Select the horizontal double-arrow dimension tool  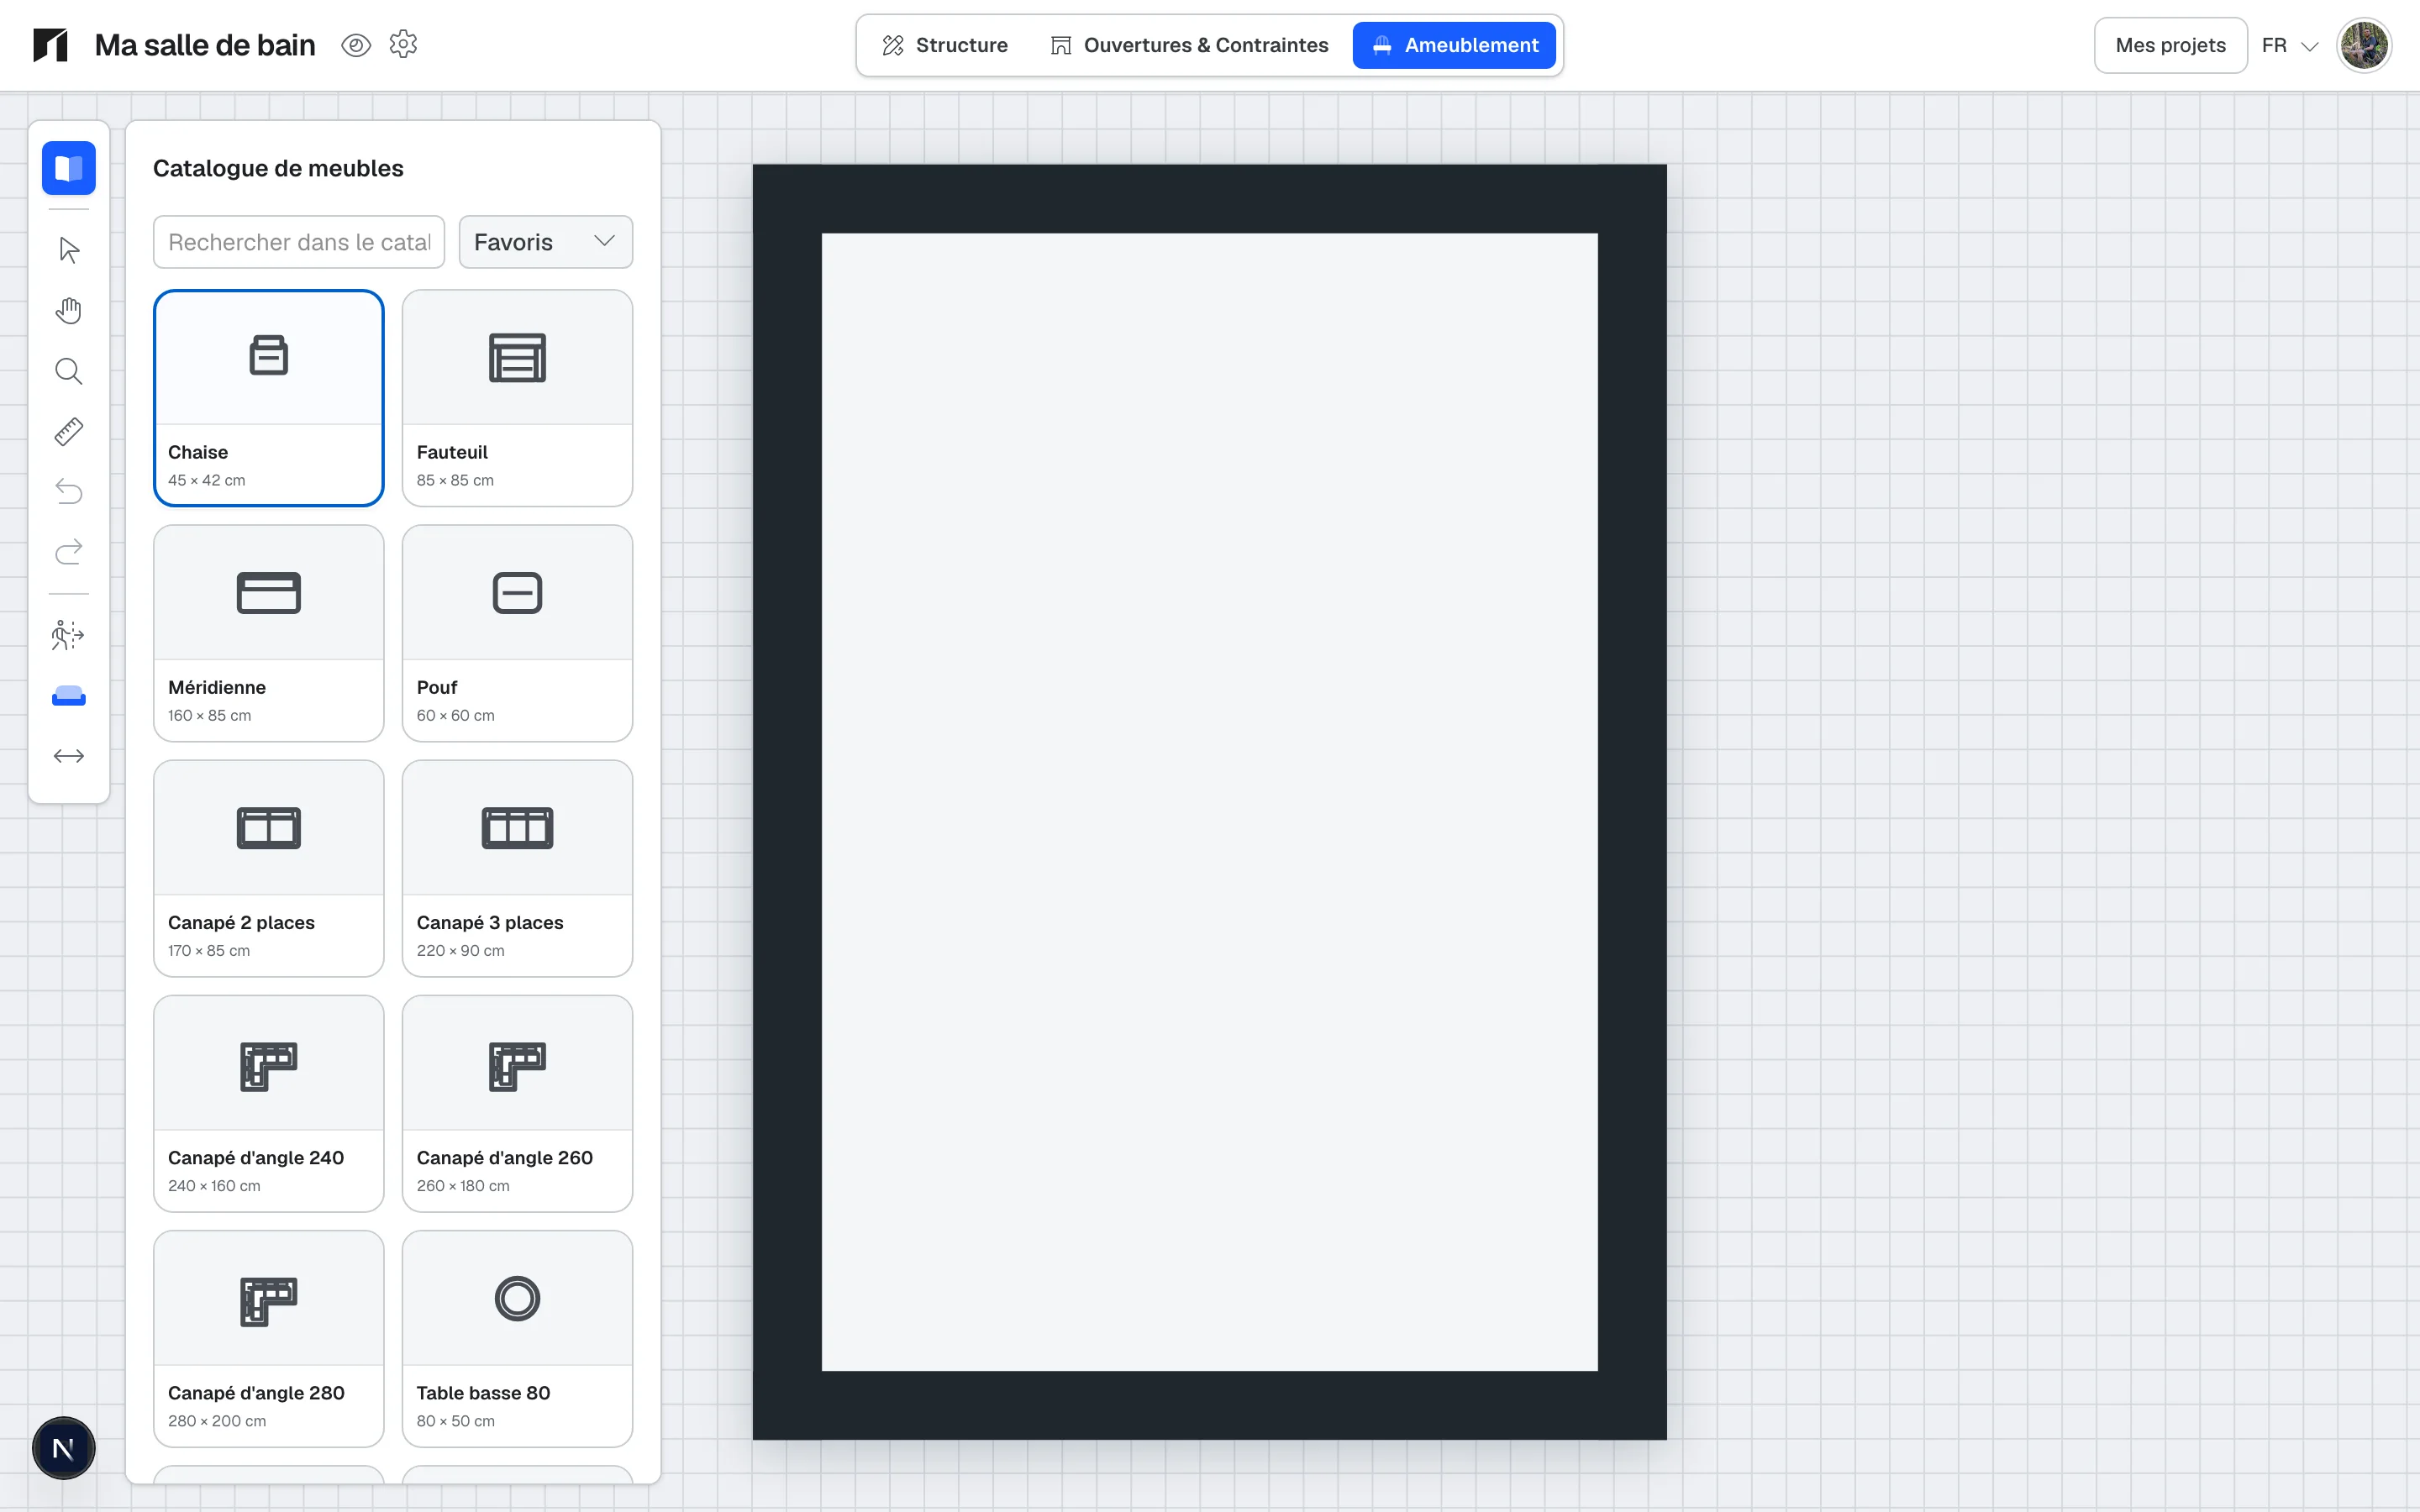tap(68, 756)
